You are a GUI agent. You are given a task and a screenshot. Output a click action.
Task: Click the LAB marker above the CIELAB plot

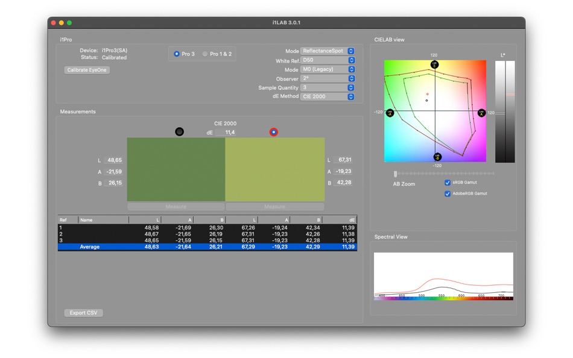click(434, 64)
